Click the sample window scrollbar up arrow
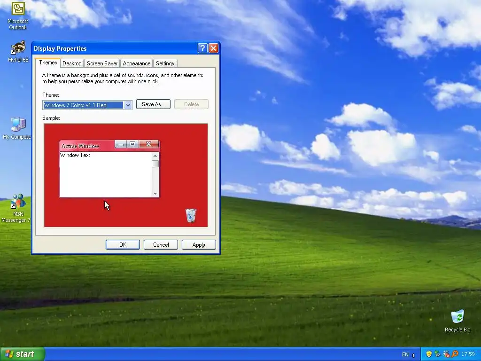The width and height of the screenshot is (481, 361). [155, 156]
